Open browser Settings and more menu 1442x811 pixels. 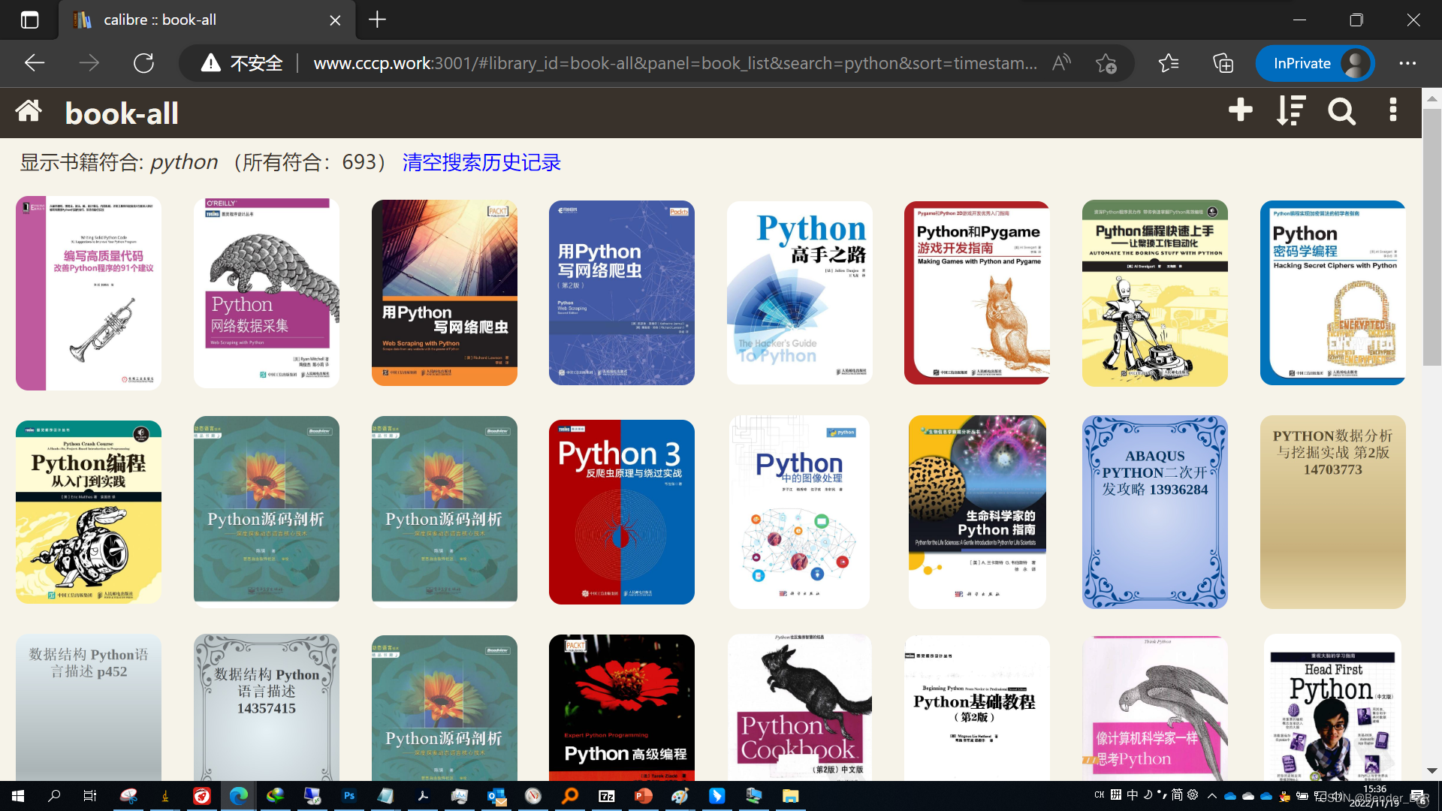[x=1407, y=63]
